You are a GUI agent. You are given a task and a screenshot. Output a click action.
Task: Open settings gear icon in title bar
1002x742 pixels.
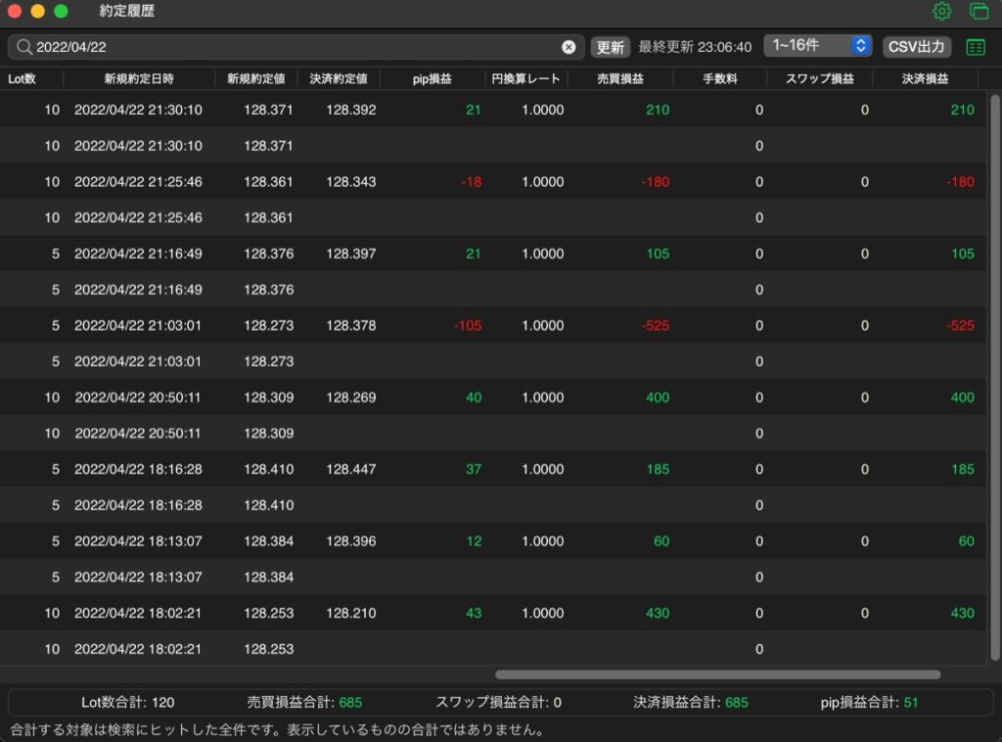coord(941,11)
